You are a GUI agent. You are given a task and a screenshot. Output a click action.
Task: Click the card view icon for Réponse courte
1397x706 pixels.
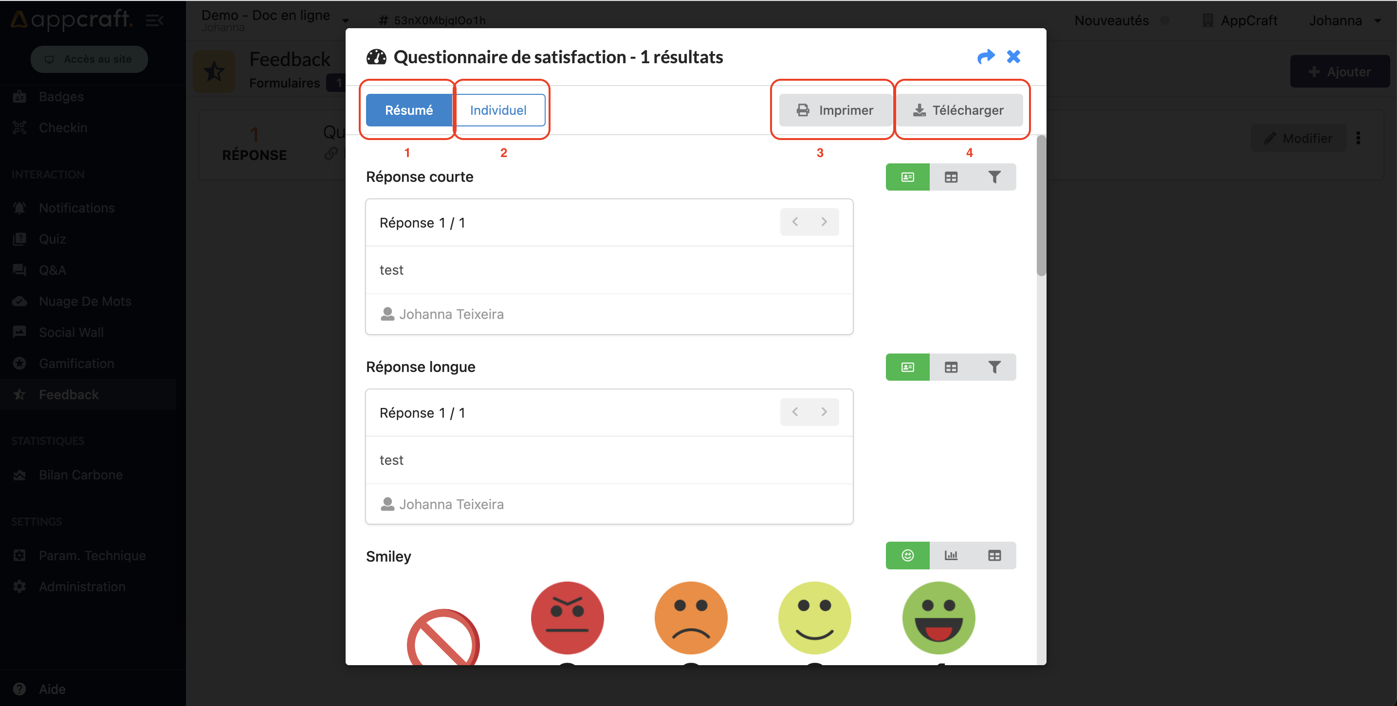pos(907,176)
